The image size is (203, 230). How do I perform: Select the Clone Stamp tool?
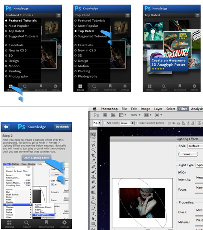pos(93,177)
